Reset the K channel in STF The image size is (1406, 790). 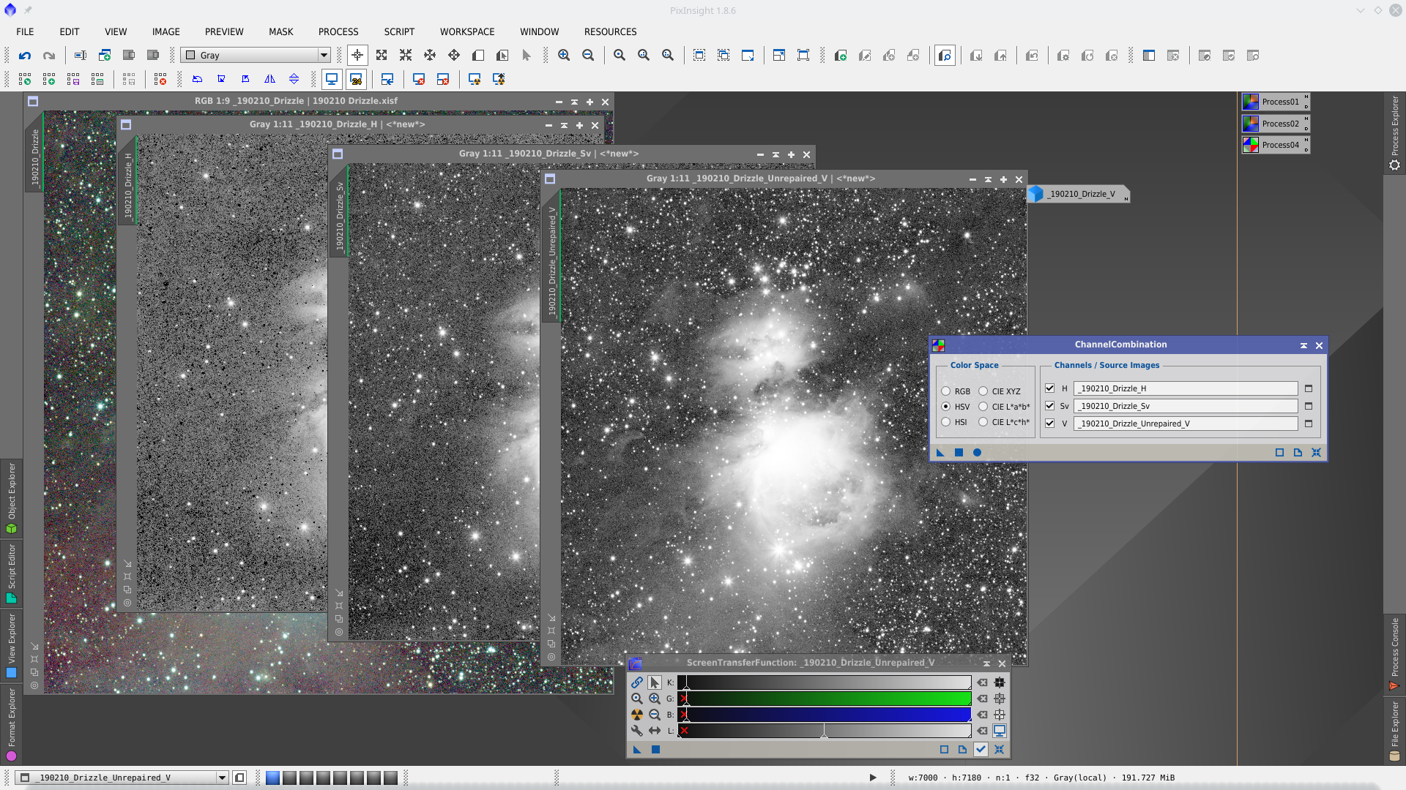click(x=982, y=682)
